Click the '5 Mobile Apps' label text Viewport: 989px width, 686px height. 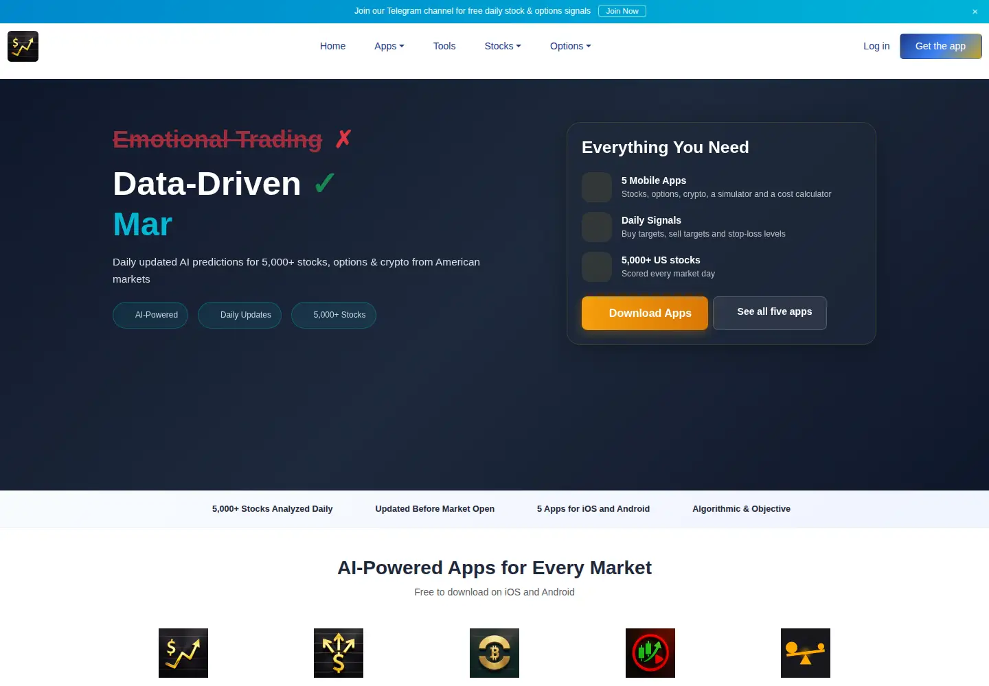point(654,180)
